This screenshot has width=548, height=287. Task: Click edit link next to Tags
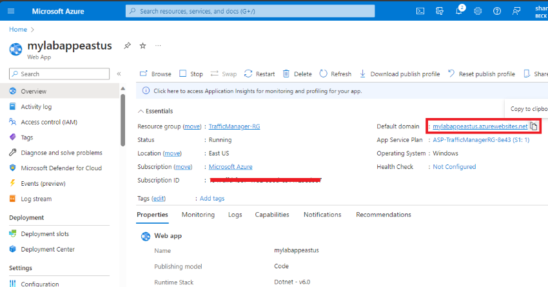(159, 199)
